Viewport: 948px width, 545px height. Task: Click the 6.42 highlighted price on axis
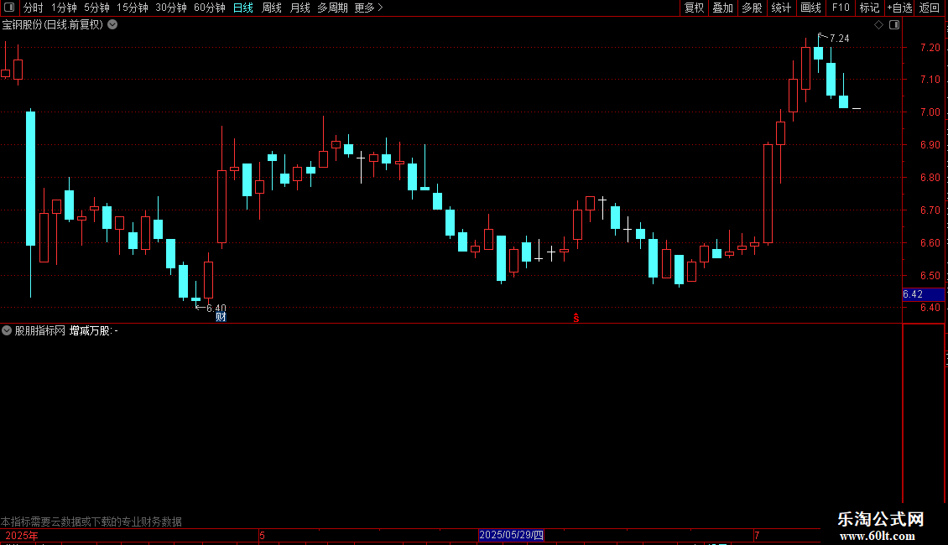coord(923,294)
